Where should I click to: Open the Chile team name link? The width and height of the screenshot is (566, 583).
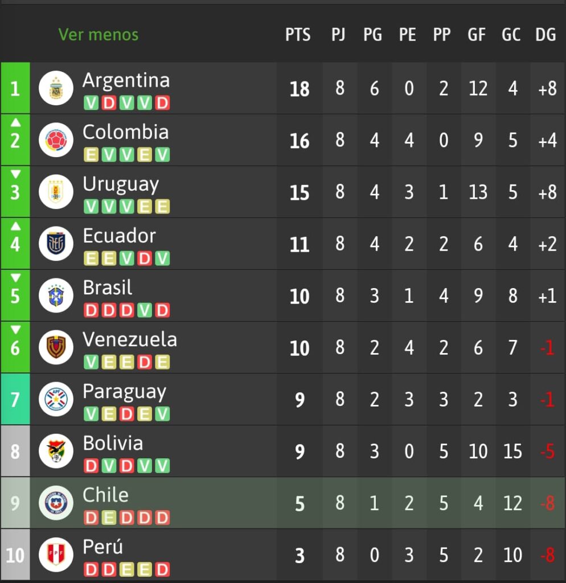pyautogui.click(x=105, y=495)
